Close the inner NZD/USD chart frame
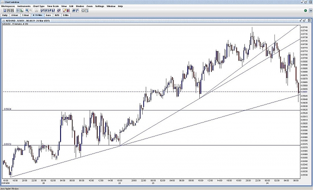Viewport: 313px width, 190px height. click(x=309, y=20)
